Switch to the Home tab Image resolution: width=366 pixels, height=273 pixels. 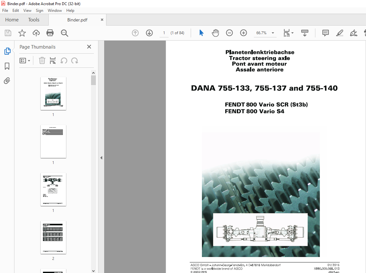[12, 20]
